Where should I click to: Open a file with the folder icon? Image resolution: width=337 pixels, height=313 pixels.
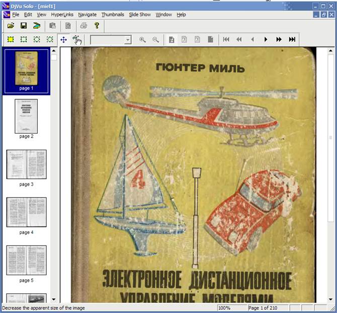[x=11, y=26]
